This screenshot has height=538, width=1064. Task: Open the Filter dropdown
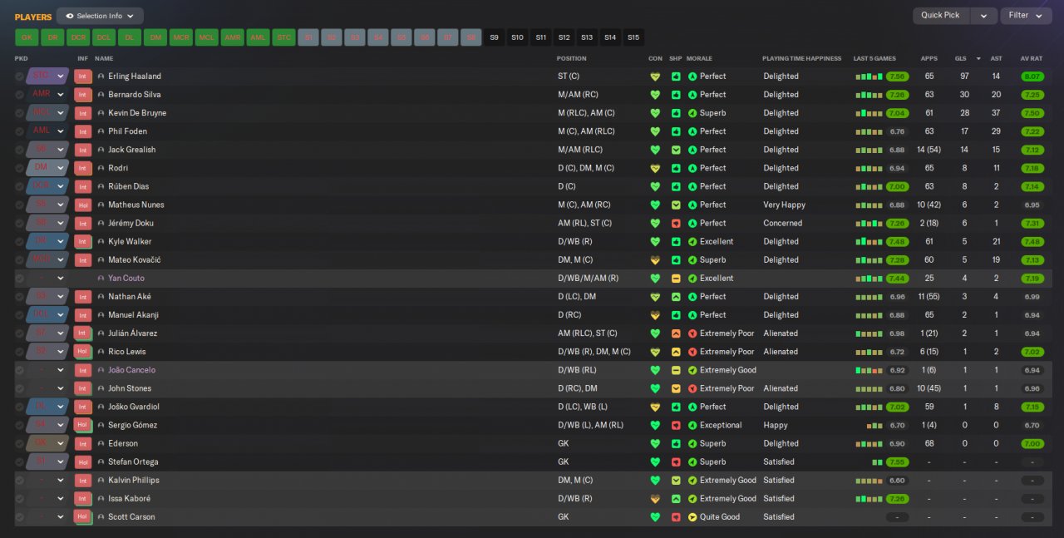point(1026,16)
